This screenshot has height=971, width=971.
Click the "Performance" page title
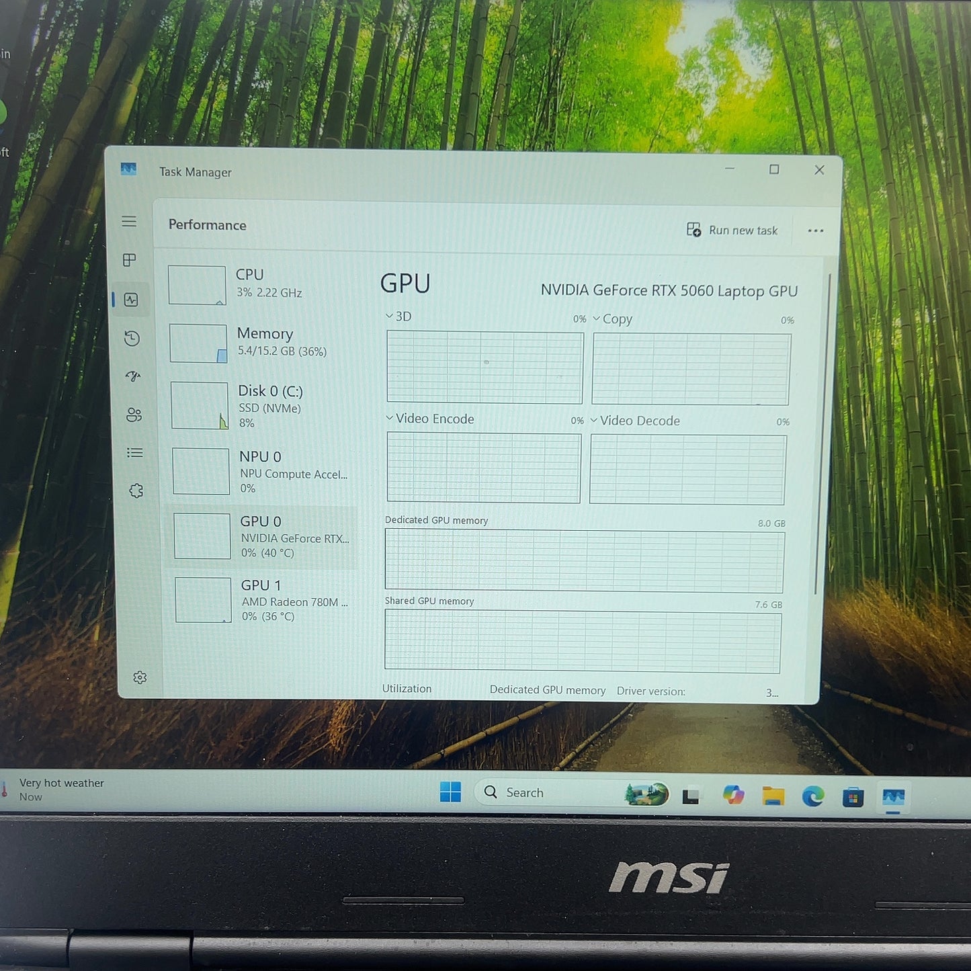207,224
